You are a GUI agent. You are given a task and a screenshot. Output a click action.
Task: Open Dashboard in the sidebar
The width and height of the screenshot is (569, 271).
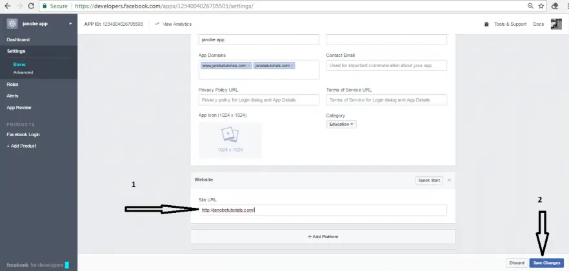pyautogui.click(x=18, y=39)
